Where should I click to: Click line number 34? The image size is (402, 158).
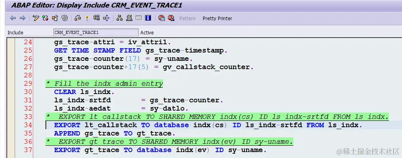(28, 125)
